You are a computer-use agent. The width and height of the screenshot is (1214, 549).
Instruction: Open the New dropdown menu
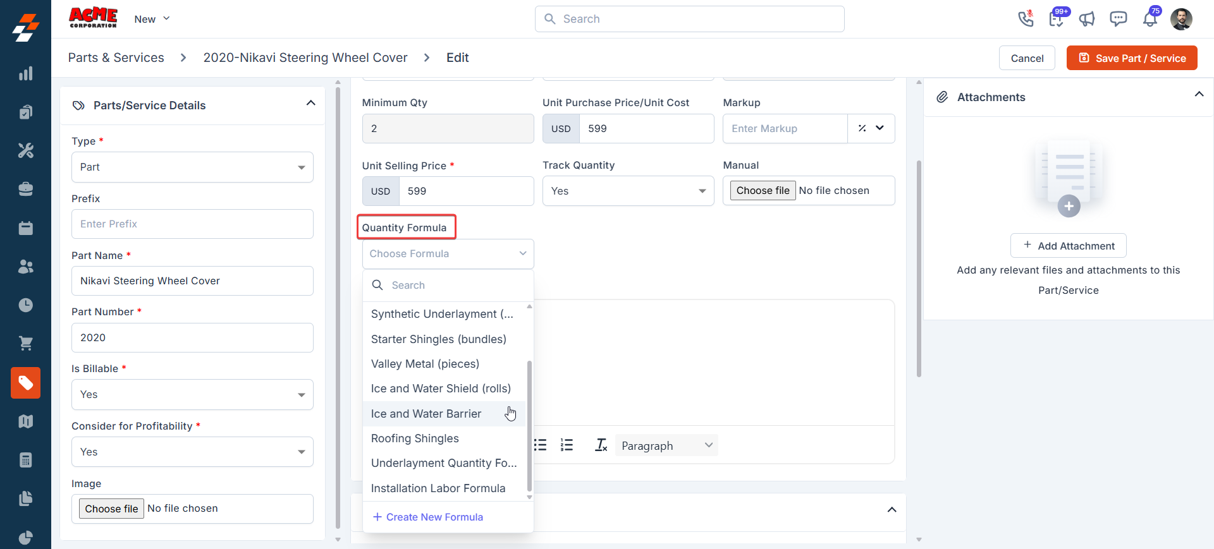tap(152, 19)
